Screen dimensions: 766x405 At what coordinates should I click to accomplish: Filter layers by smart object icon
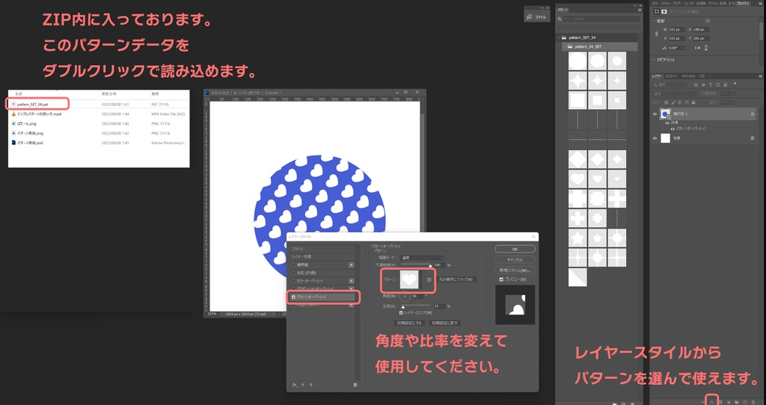(x=726, y=85)
